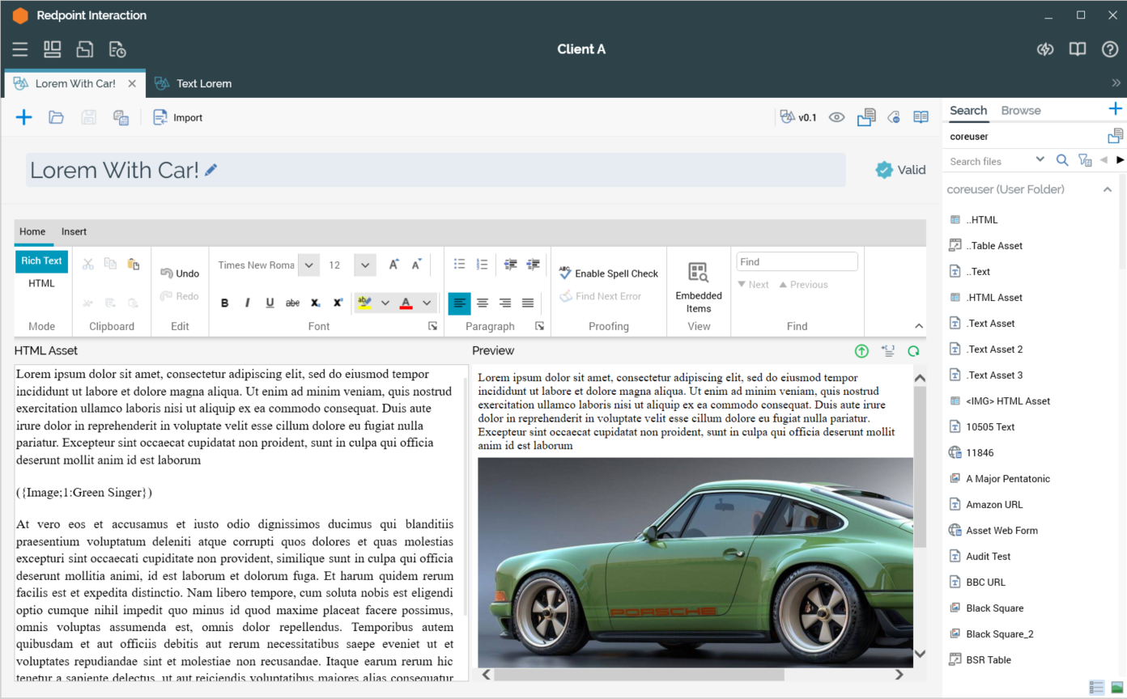The height and width of the screenshot is (699, 1127).
Task: Switch editor to HTML mode
Action: pyautogui.click(x=41, y=283)
